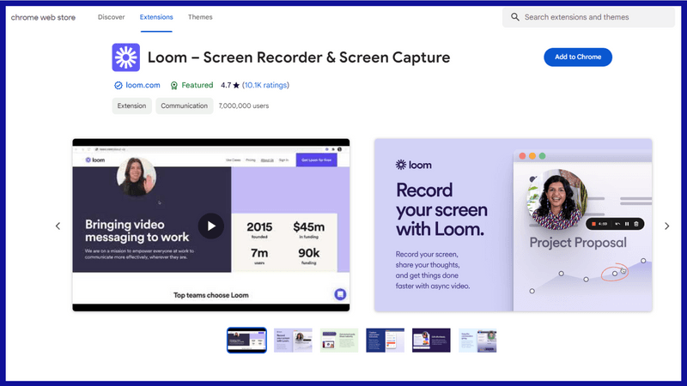Screen dimensions: 687x386
Task: View the 10.1K ratings link
Action: click(x=265, y=86)
